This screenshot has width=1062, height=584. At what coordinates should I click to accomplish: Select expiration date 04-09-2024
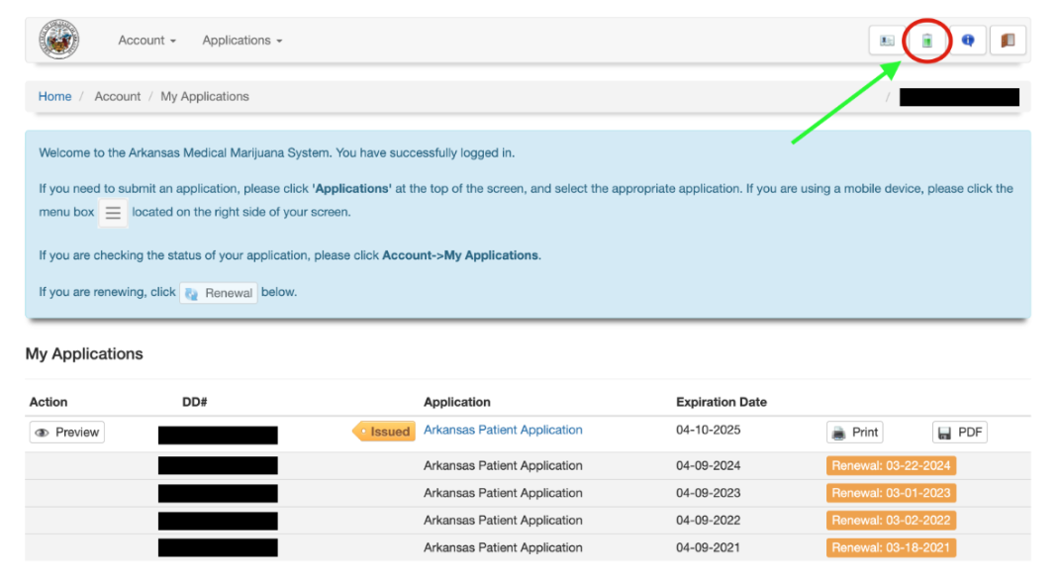coord(708,465)
